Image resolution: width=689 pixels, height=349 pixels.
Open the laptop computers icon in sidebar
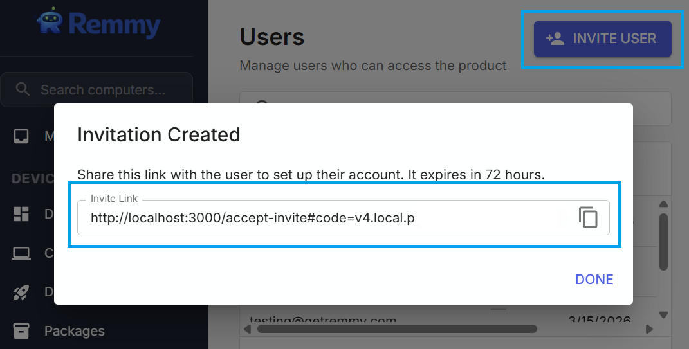(x=21, y=253)
